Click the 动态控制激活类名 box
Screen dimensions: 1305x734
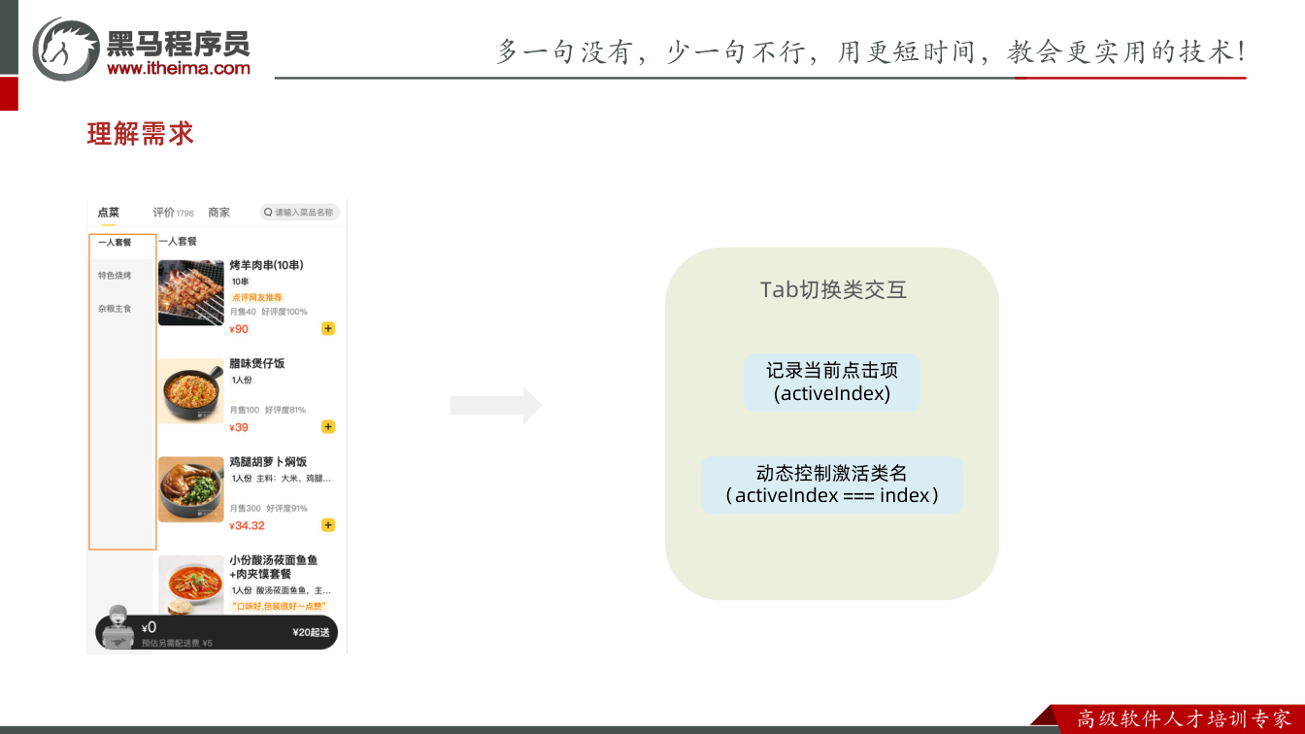pyautogui.click(x=832, y=484)
